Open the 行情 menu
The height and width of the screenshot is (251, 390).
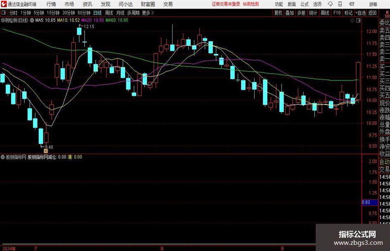point(51,4)
